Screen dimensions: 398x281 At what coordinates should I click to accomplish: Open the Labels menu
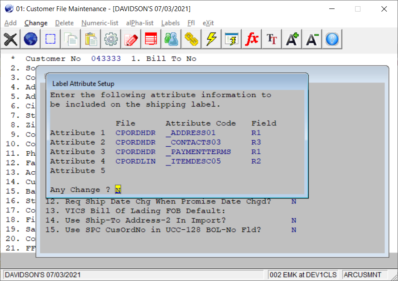click(170, 23)
